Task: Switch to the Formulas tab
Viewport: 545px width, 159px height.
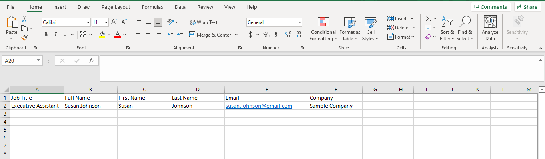Action: pyautogui.click(x=152, y=7)
